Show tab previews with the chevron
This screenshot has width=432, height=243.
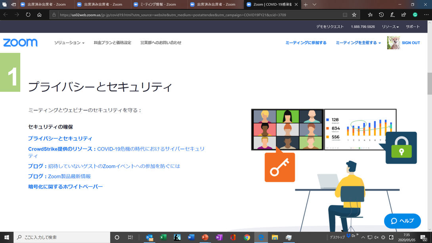314,4
